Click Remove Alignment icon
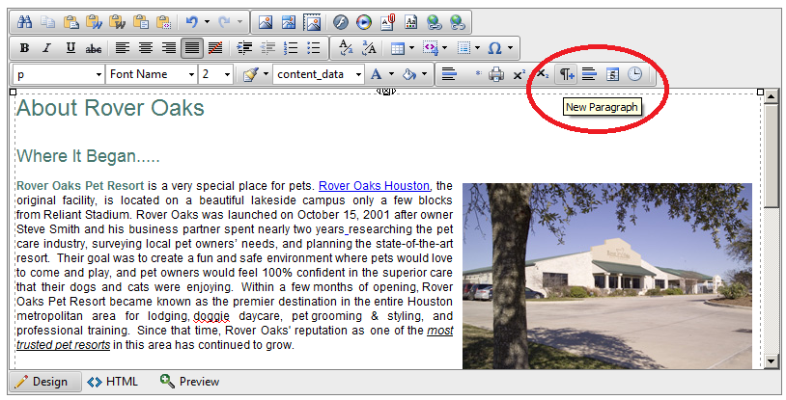786x400 pixels. click(x=215, y=48)
